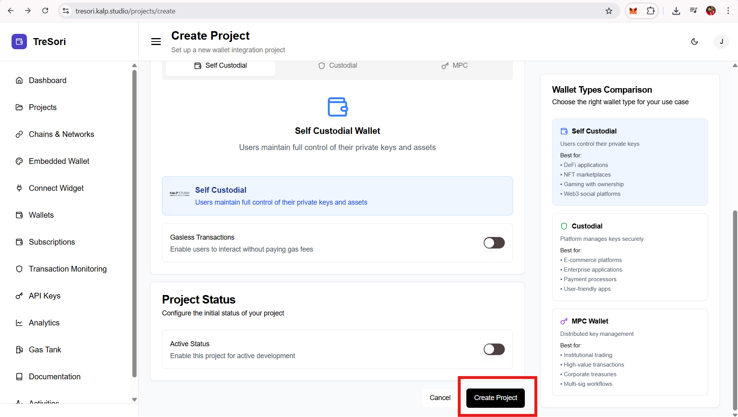Open browser downloads icon

tap(676, 11)
